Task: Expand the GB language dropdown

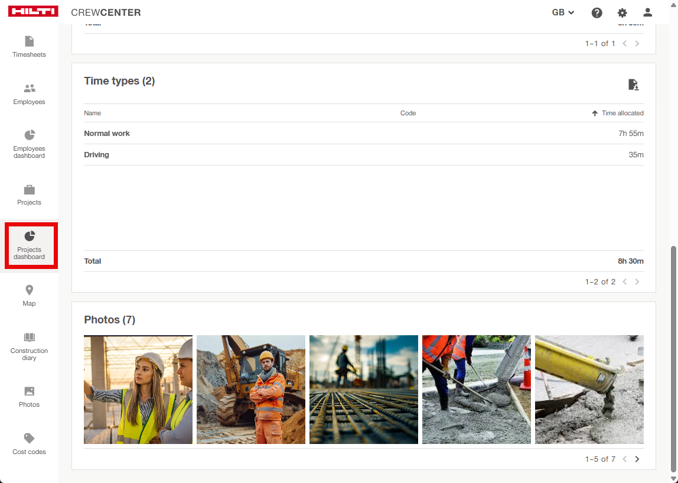Action: [563, 12]
